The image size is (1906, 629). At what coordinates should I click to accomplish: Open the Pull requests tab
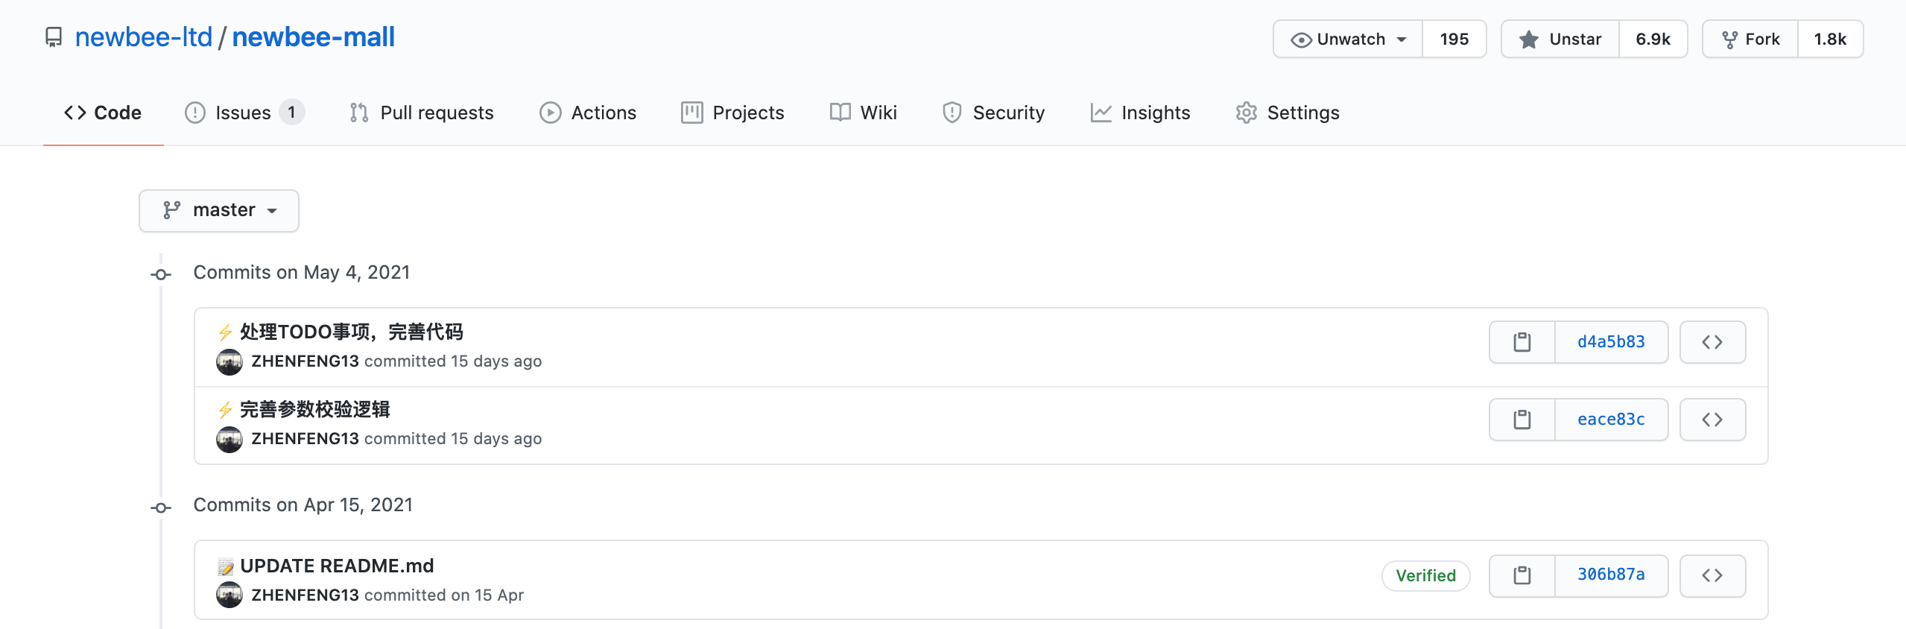pyautogui.click(x=422, y=113)
